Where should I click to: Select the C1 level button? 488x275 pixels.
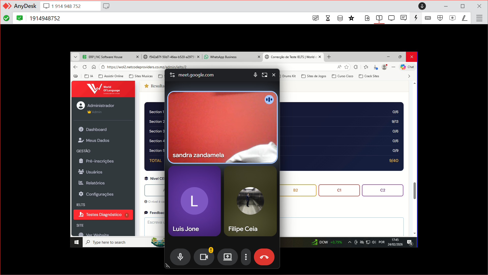pos(339,190)
